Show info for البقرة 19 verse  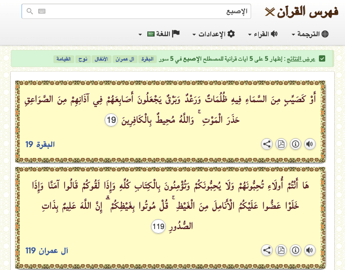click(x=296, y=144)
